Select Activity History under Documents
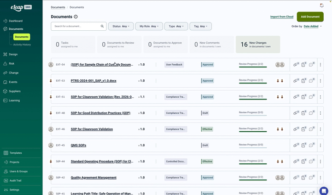The width and height of the screenshot is (332, 195). [x=22, y=45]
